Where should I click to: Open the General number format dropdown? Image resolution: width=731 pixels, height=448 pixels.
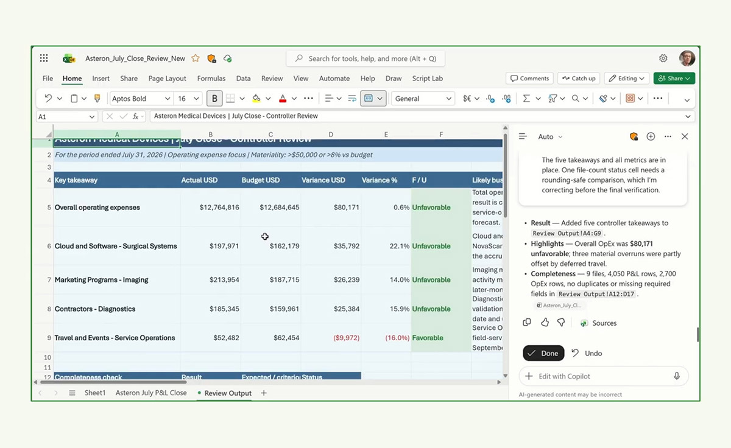pos(449,99)
